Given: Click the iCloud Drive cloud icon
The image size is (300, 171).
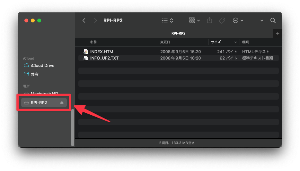Looking at the screenshot, I should point(26,65).
